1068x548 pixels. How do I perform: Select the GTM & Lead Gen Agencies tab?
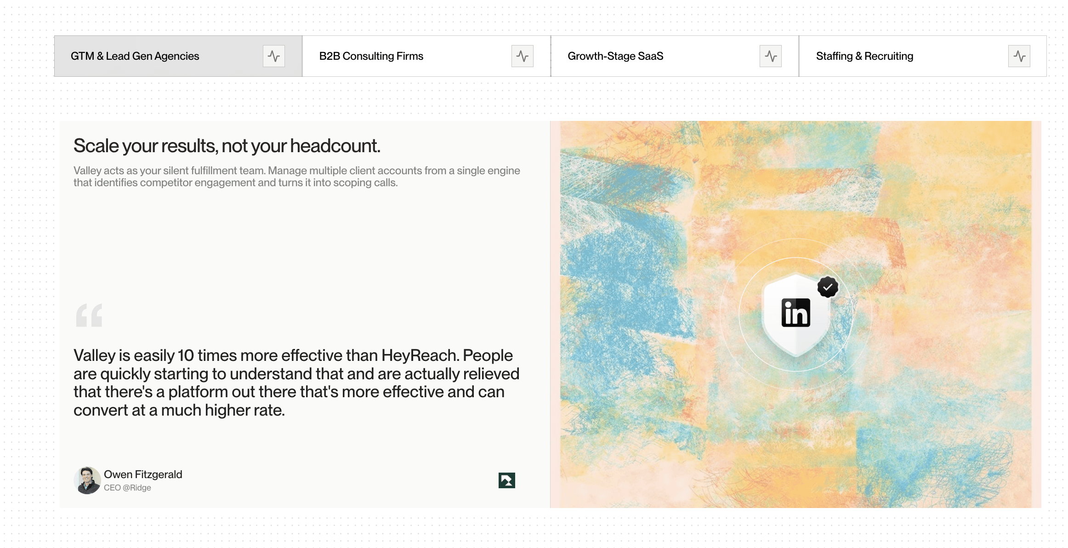click(135, 56)
